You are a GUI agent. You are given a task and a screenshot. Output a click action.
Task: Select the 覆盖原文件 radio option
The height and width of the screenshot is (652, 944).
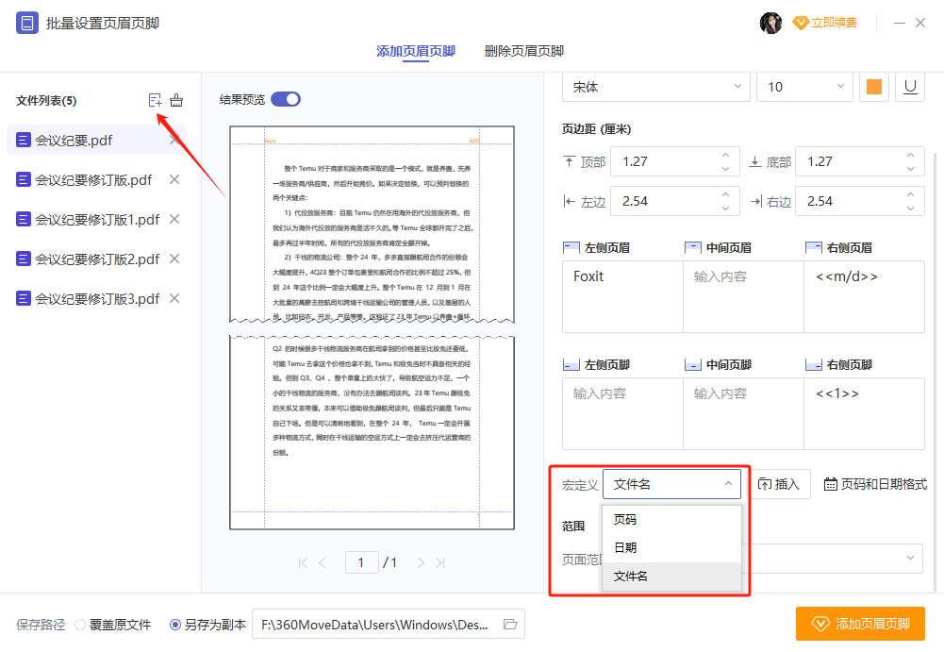[80, 625]
